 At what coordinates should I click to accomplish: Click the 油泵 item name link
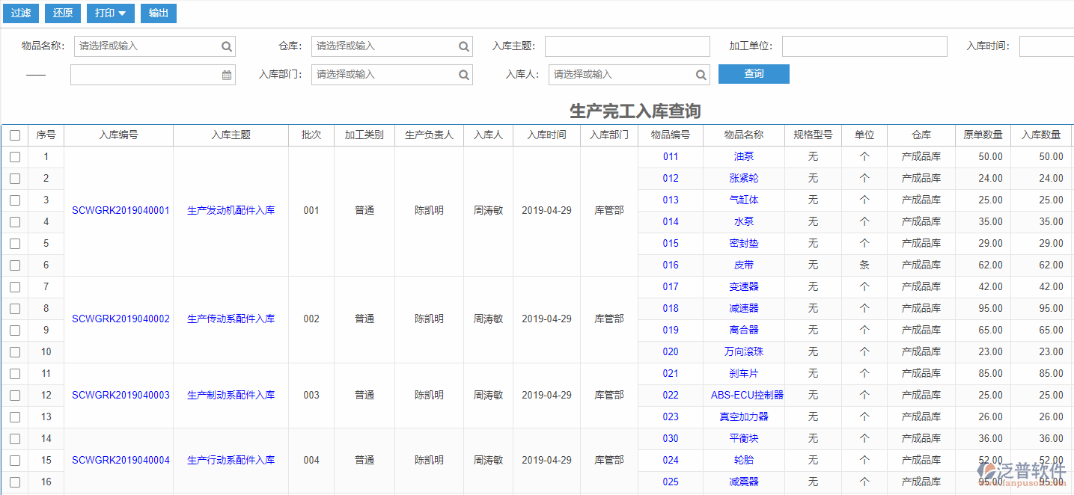[x=743, y=156]
